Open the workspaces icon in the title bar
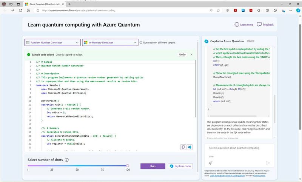Screen dimensions: 302x182 pos(11,4)
